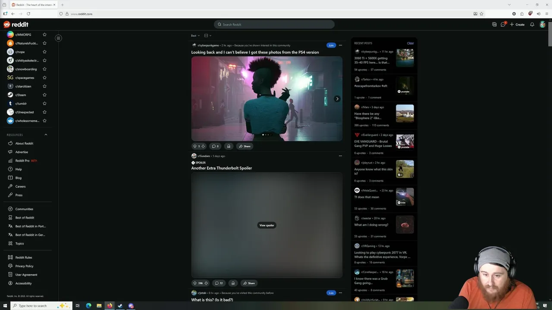Open the 72 comments on the Gundam post
Image resolution: width=552 pixels, height=310 pixels.
[x=219, y=283]
